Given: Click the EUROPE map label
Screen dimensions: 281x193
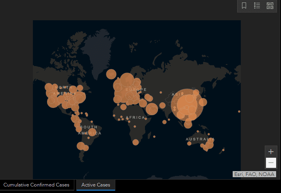Looking at the screenshot, I should tap(136, 89).
